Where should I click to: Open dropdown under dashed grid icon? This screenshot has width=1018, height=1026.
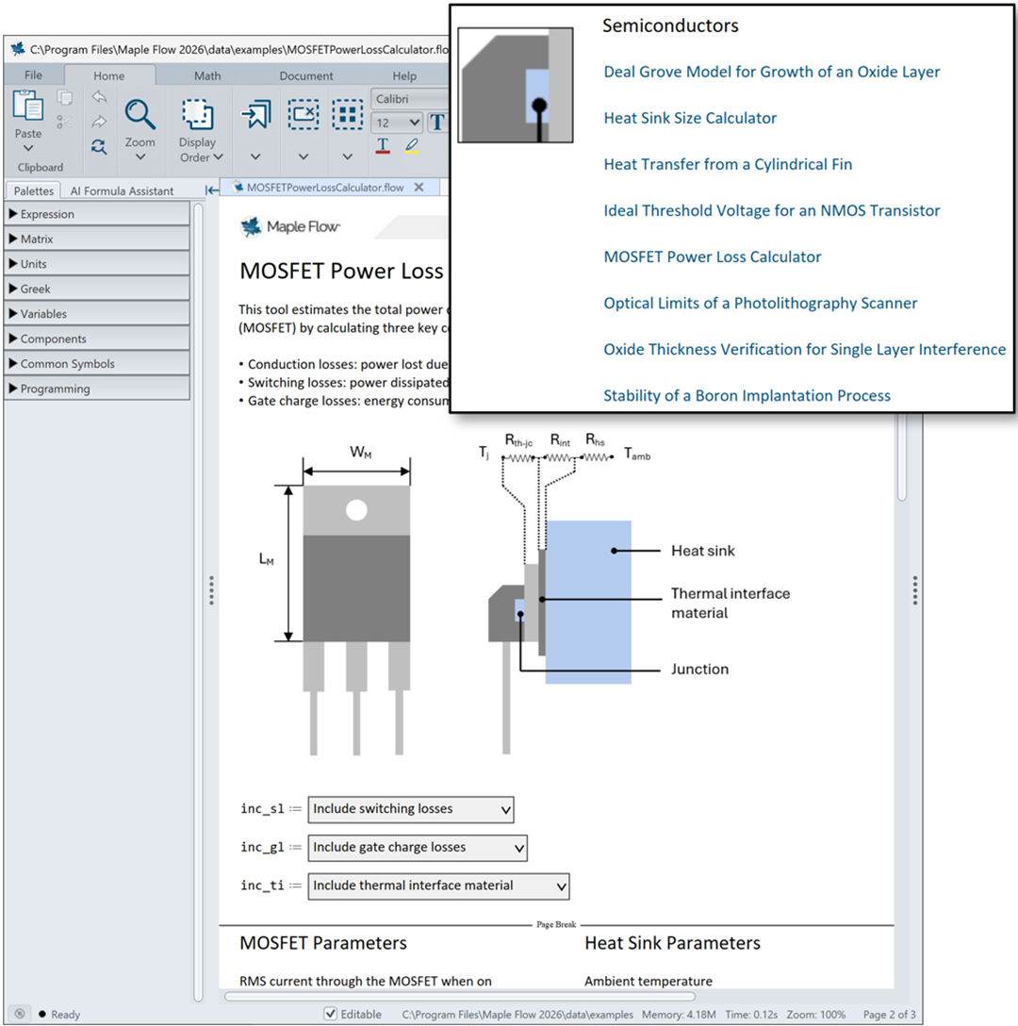pos(348,157)
